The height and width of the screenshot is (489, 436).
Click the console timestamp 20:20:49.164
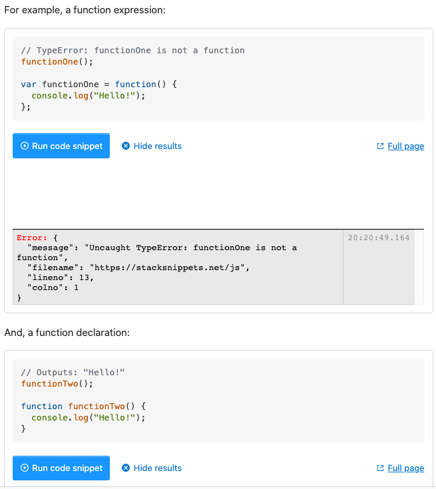pyautogui.click(x=379, y=238)
